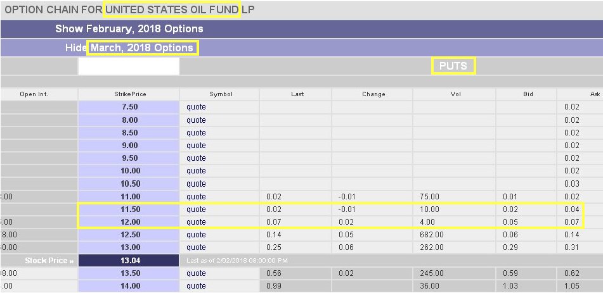The height and width of the screenshot is (293, 603).
Task: Collapse Hide March, 2018 Options section
Action: pos(129,48)
